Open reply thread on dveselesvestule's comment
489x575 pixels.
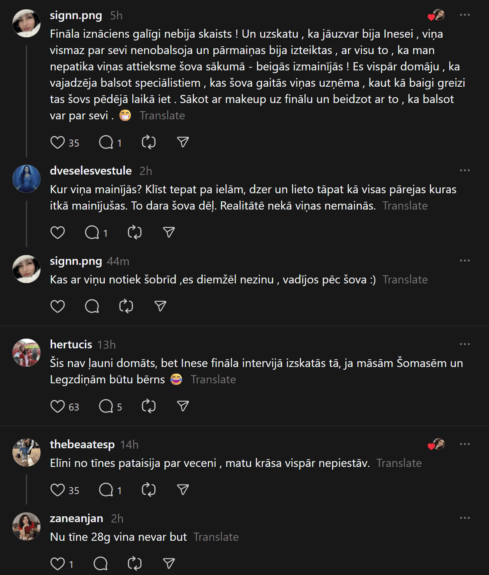click(92, 232)
